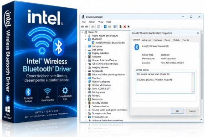
Task: Click the Keyboards category icon
Action: [x=90, y=71]
